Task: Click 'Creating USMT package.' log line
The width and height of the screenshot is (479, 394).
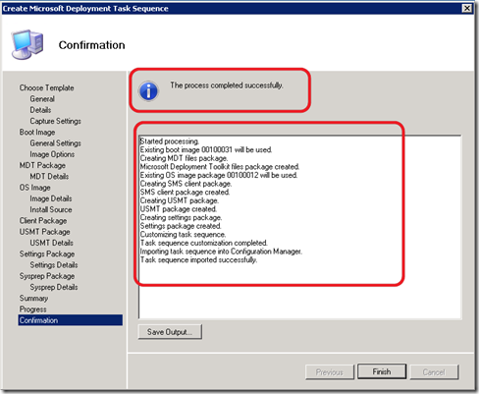Action: (x=180, y=200)
